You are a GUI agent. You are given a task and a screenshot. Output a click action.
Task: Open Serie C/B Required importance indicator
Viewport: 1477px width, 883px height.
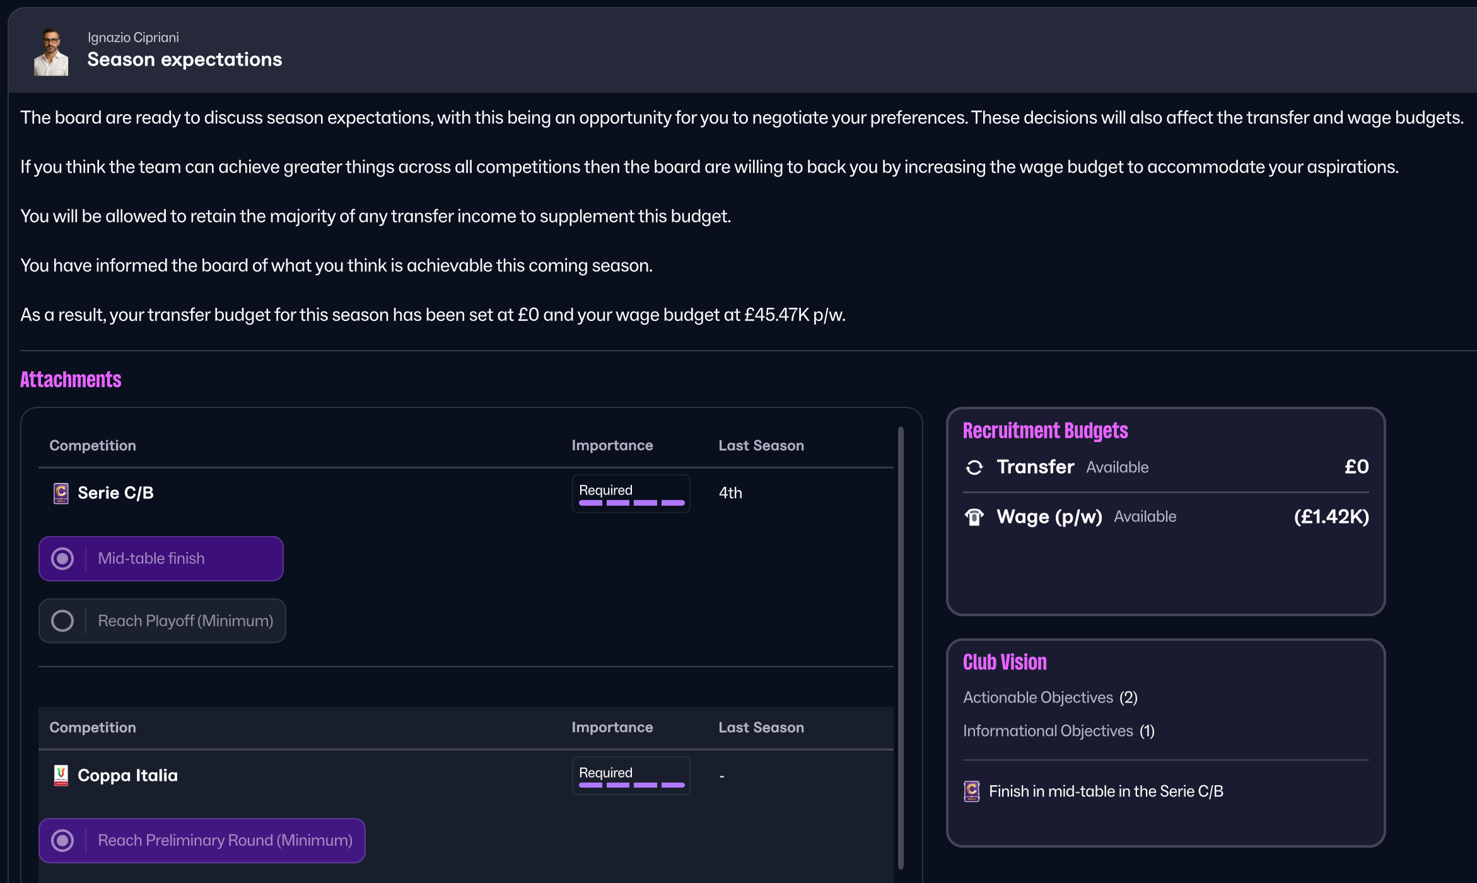point(631,494)
